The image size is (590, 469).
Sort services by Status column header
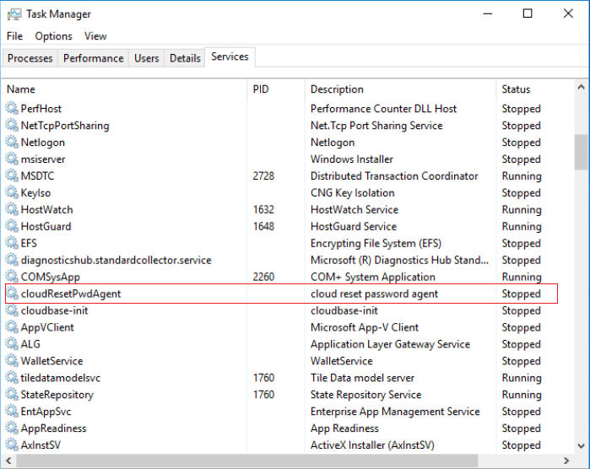[516, 89]
